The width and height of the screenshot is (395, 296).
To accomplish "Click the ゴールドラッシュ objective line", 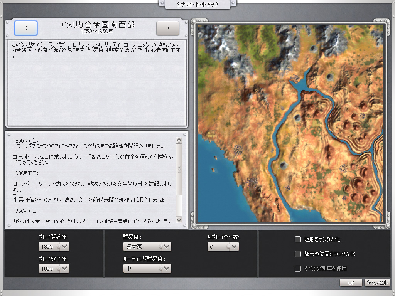I will tap(93, 159).
